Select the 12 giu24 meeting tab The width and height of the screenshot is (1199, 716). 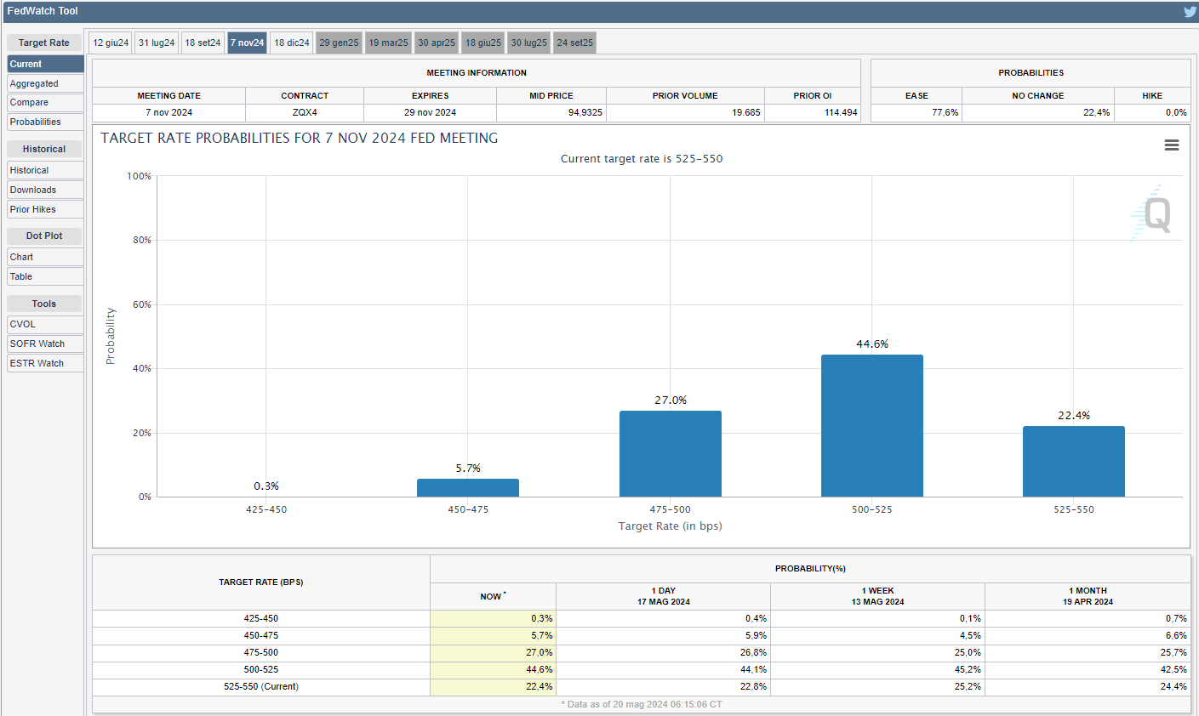pos(111,43)
